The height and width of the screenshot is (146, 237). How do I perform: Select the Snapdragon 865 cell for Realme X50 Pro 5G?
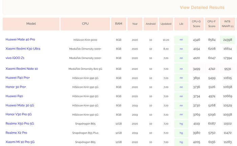(x=85, y=124)
